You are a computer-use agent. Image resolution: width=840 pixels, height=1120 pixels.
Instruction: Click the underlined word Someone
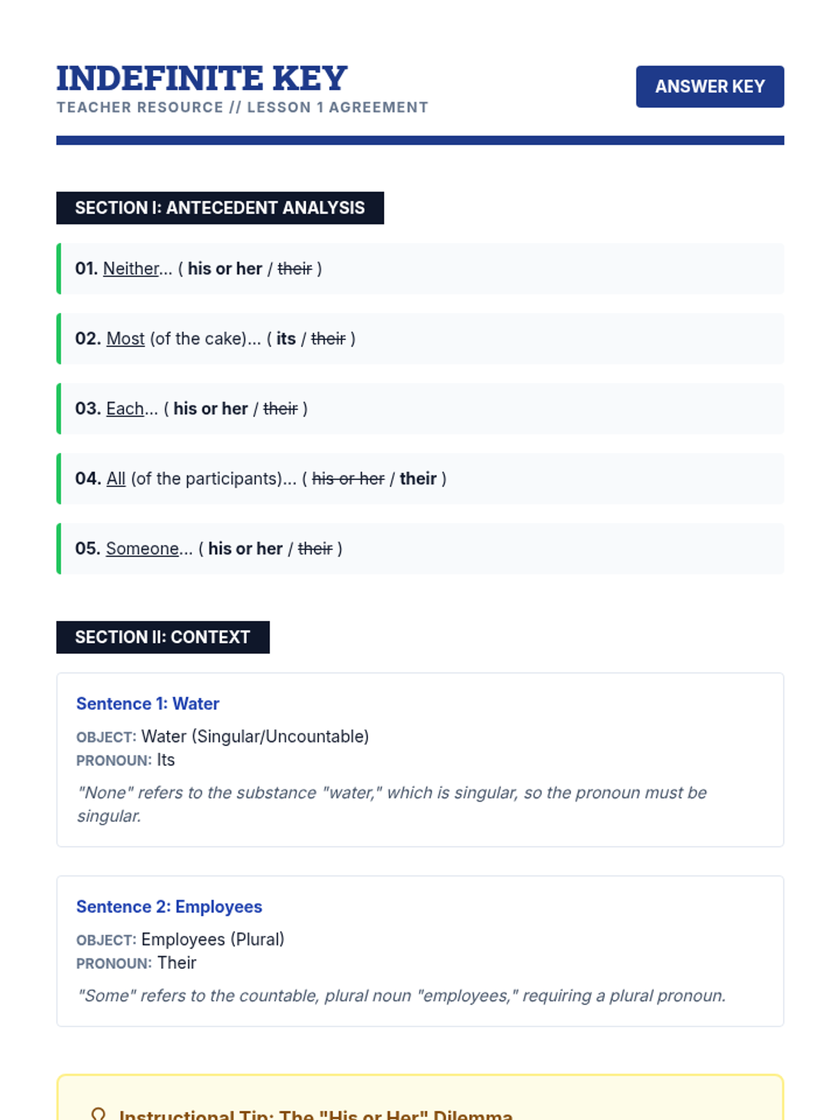coord(142,549)
